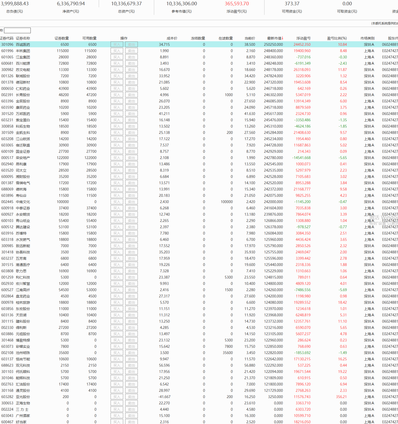Sort by the 证券名称 column header
398x424 pixels.
[23, 38]
